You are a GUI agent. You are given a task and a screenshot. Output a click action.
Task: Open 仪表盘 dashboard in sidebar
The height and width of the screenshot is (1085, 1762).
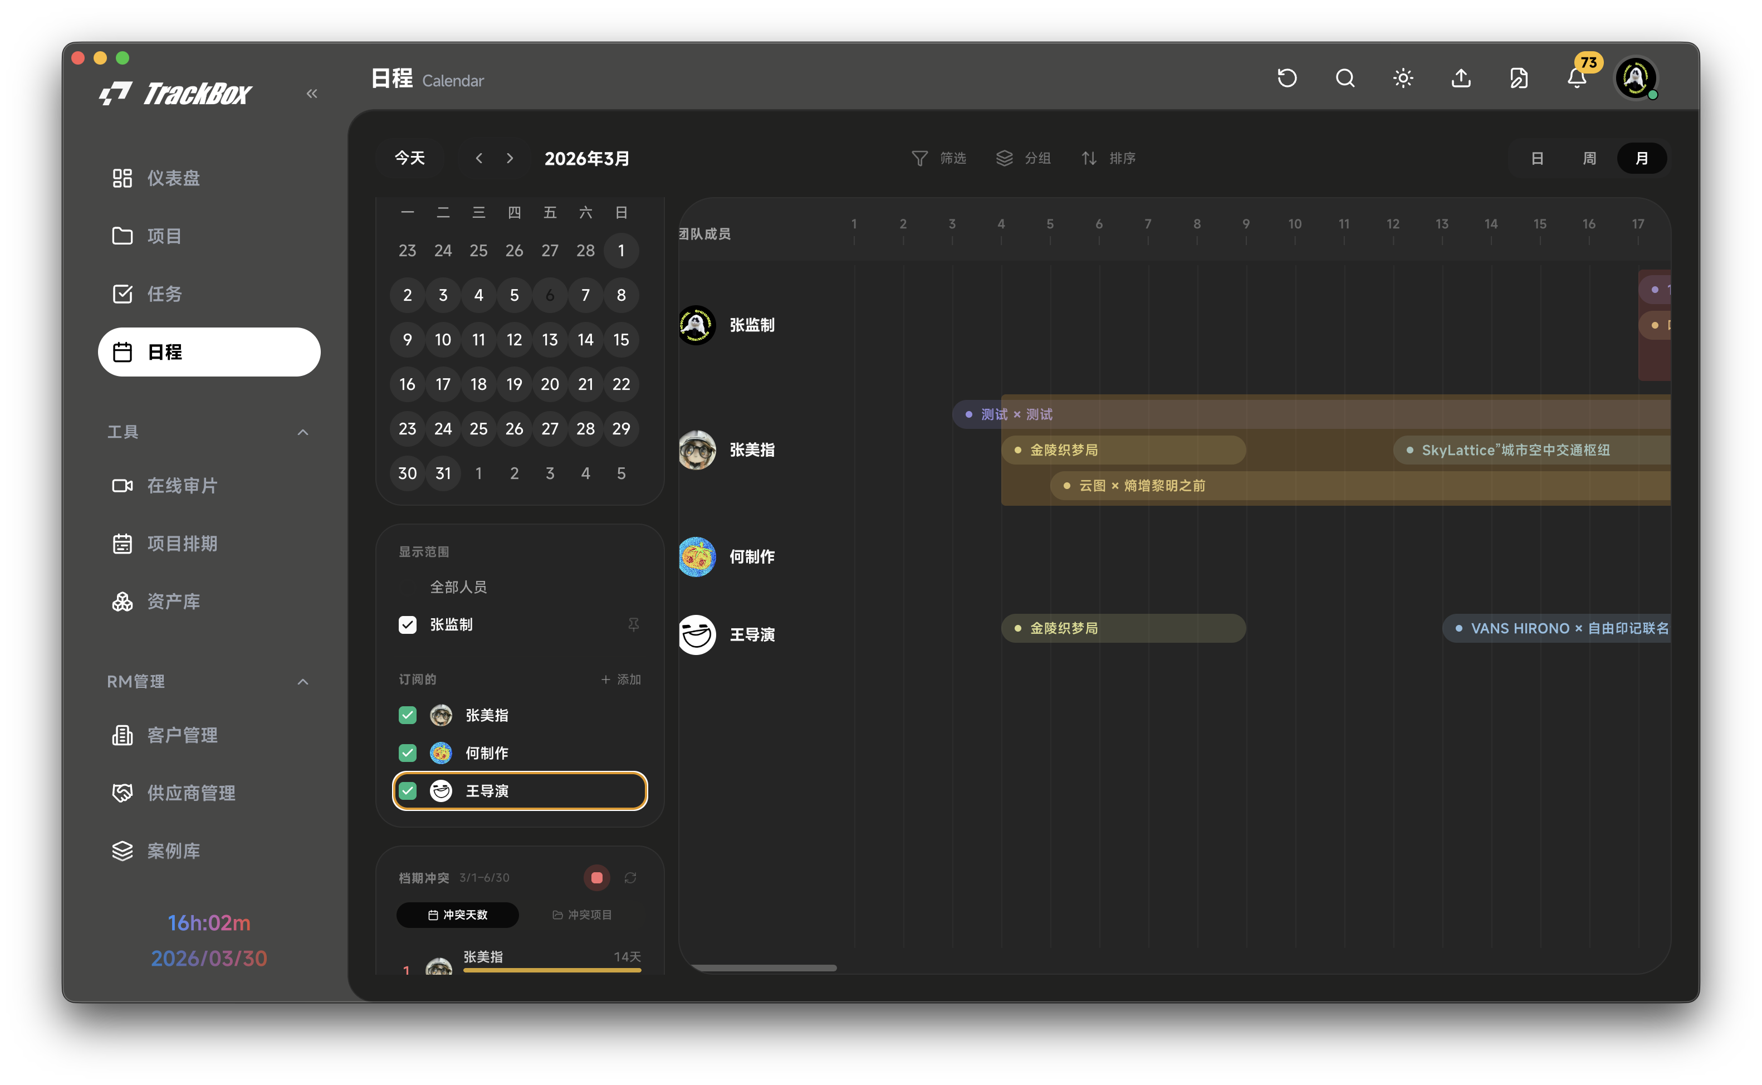[209, 178]
